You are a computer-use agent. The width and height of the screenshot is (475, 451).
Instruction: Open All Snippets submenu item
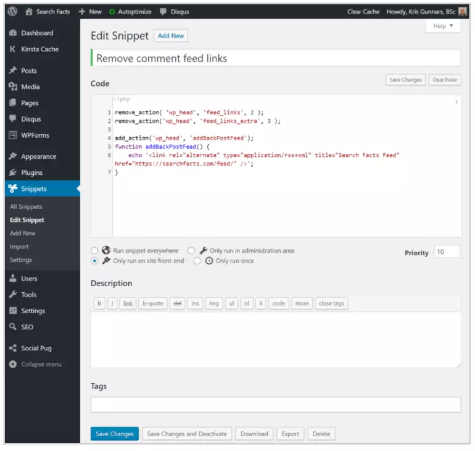(26, 206)
